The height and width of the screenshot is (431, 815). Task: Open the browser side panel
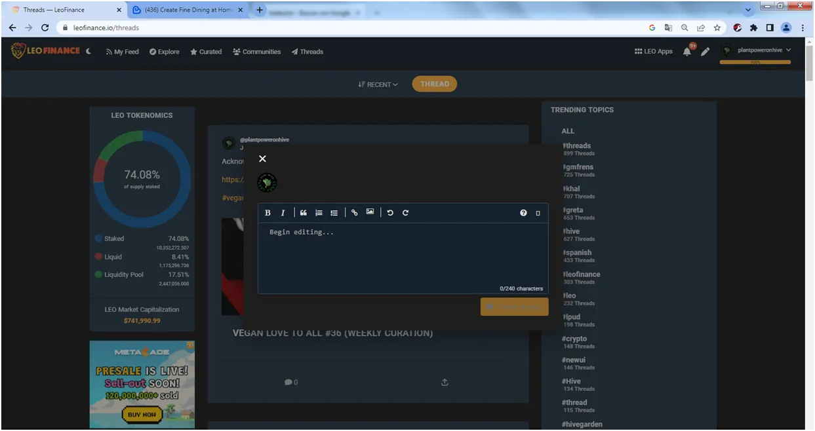point(770,28)
